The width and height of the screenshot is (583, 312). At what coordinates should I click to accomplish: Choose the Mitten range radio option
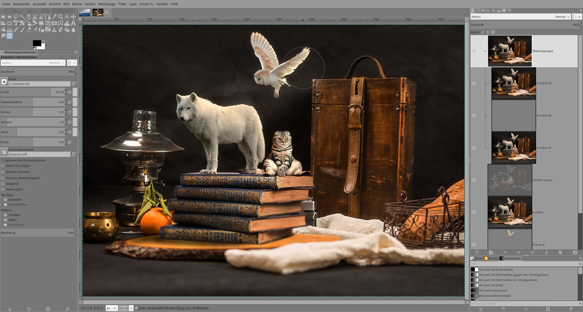[5, 220]
